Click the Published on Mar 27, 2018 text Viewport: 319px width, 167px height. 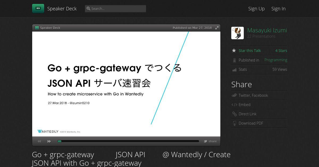click(x=192, y=28)
